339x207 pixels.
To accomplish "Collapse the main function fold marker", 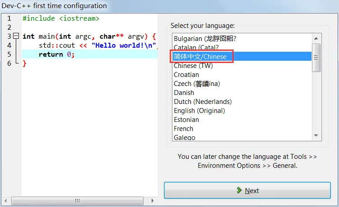I will (x=16, y=36).
